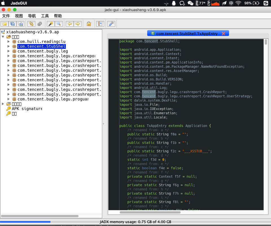Click the 'import android.app.Application;' line

tap(150, 50)
